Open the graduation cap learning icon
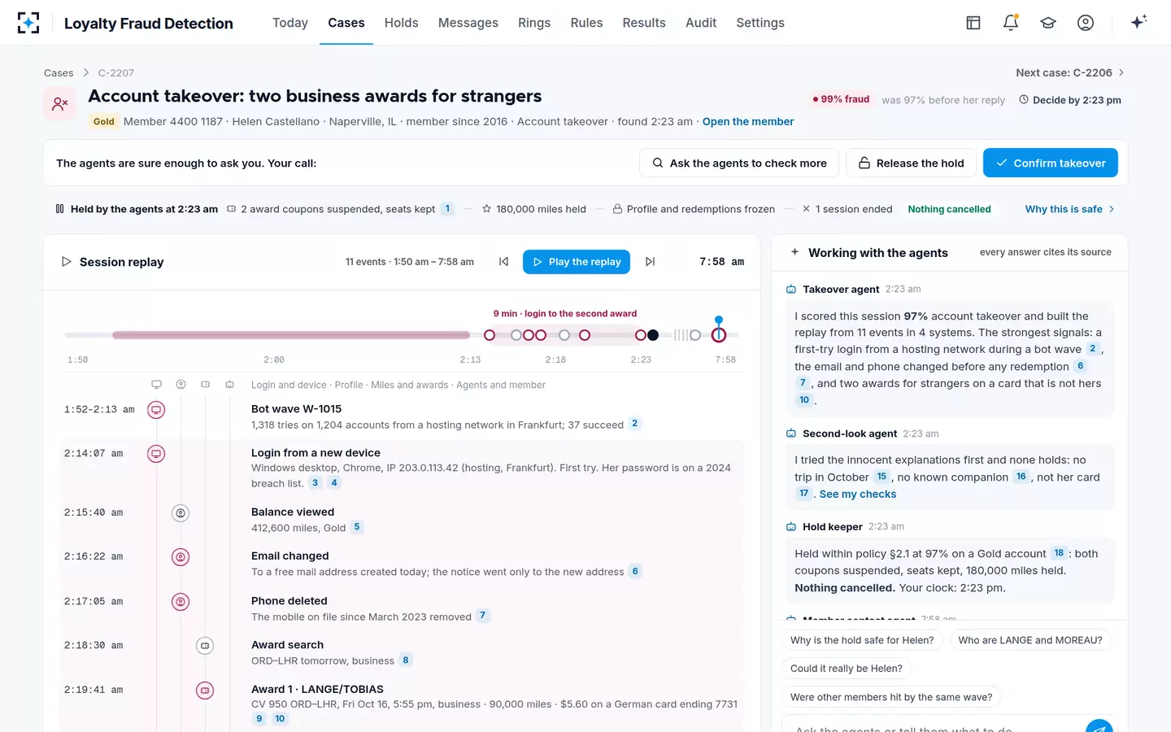This screenshot has height=732, width=1171. 1048,23
